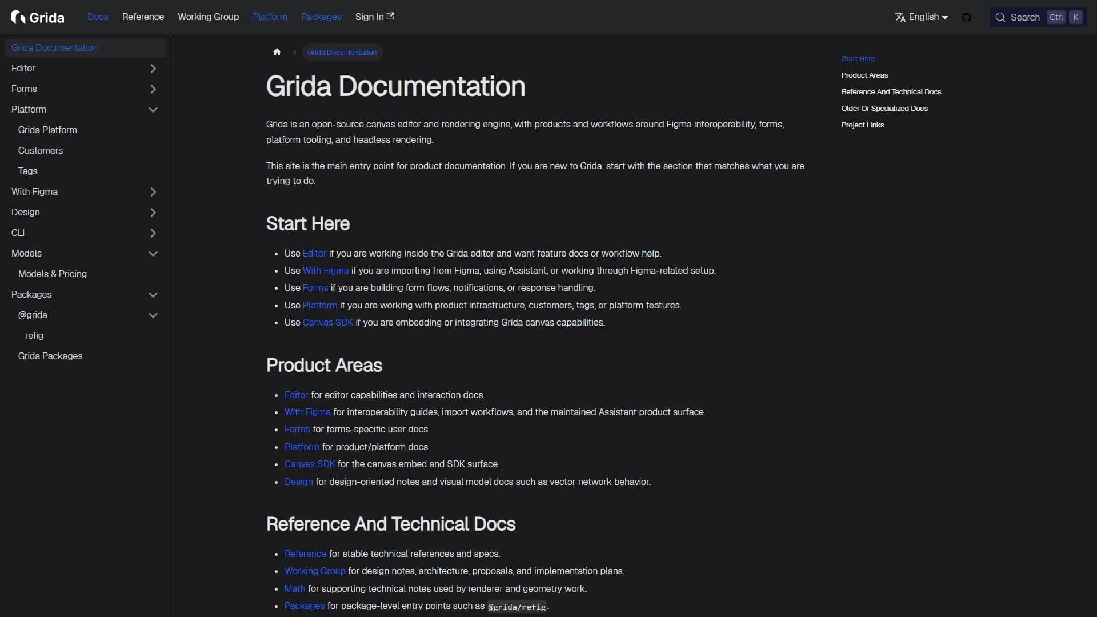Image resolution: width=1097 pixels, height=617 pixels.
Task: Select Grida Documentation in the sidebar
Action: tap(85, 48)
